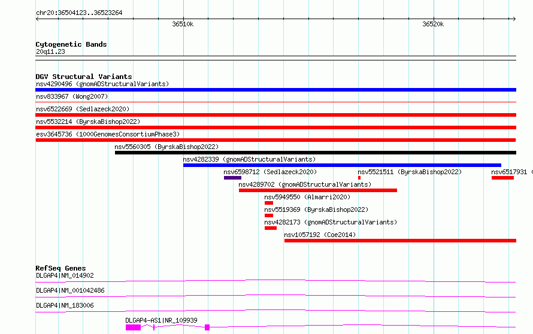Click the DLGAP4 NM_183006 intron line
This screenshot has height=334, width=533.
tap(275, 311)
